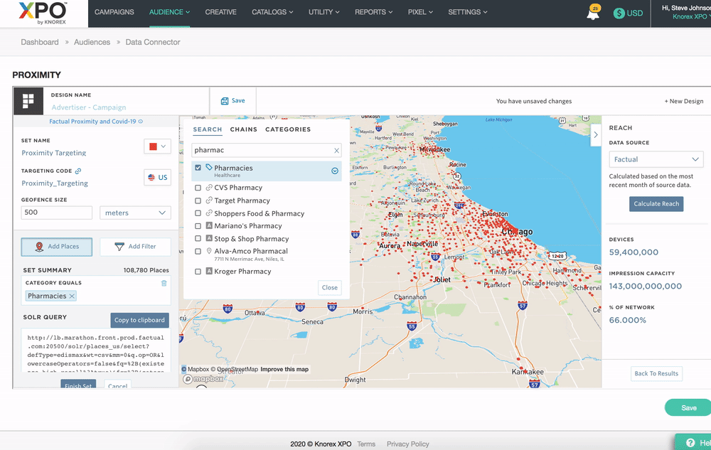Open the Pixel menu dropdown
Screen dimensions: 711x450
[x=420, y=12]
